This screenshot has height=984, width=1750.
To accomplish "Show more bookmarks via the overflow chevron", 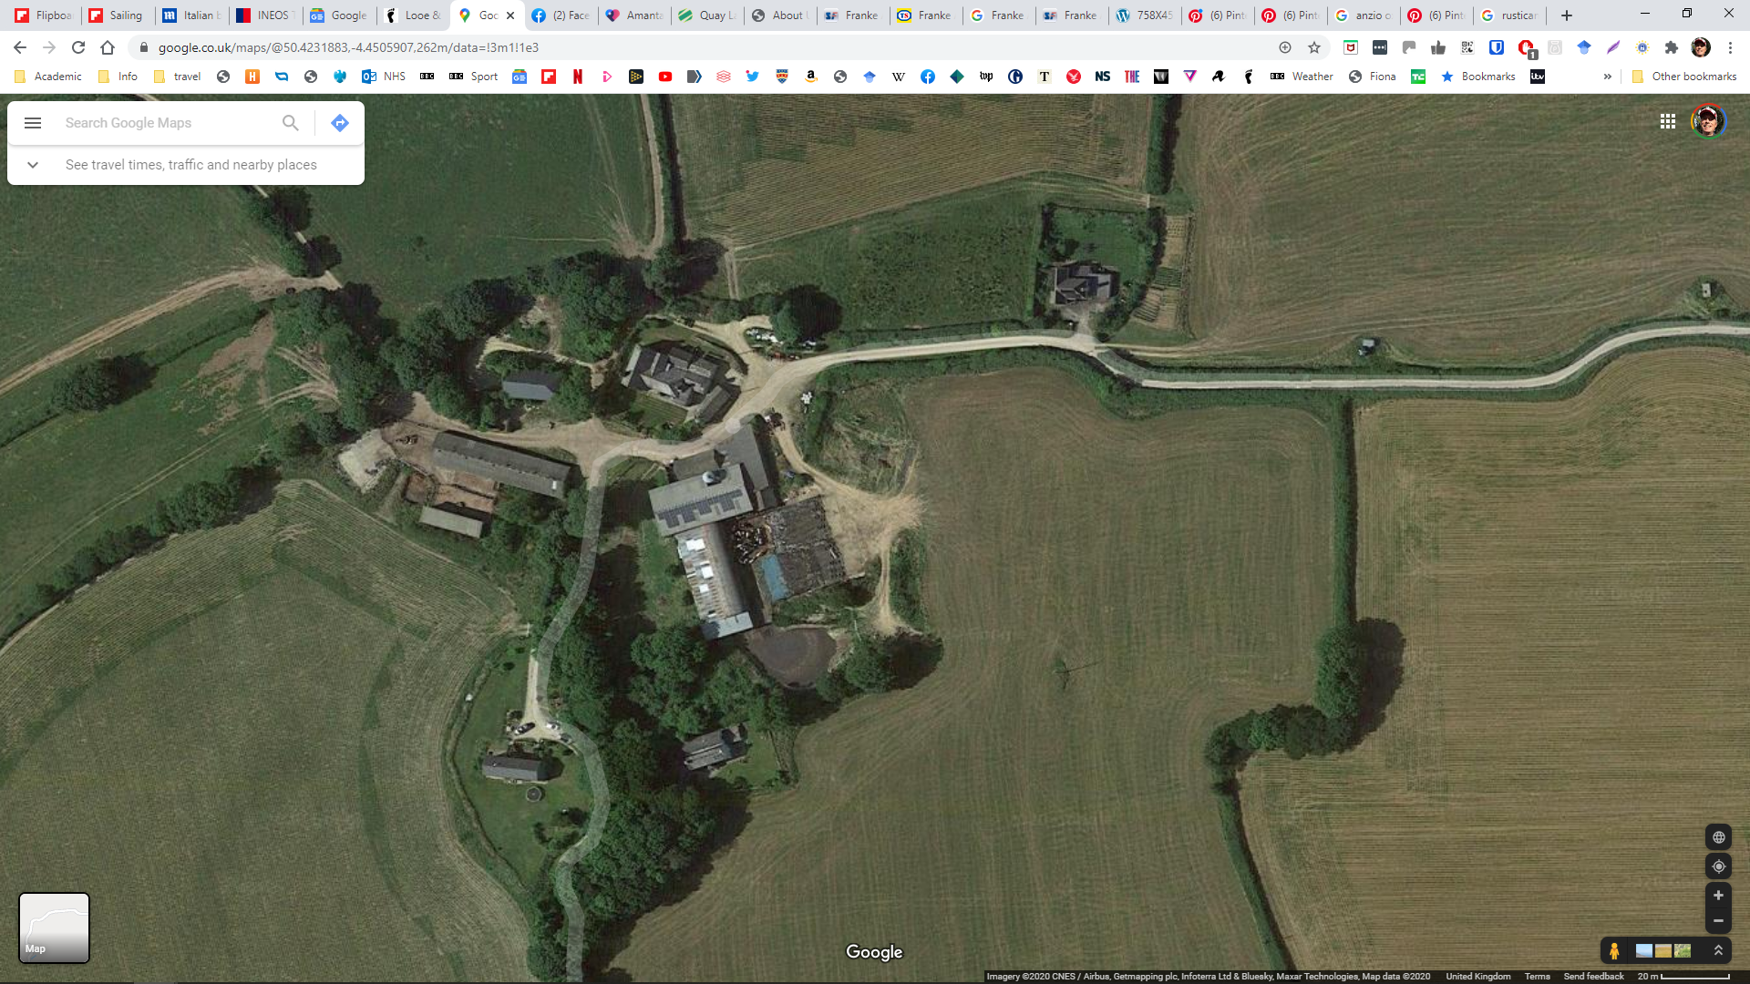I will 1608,77.
